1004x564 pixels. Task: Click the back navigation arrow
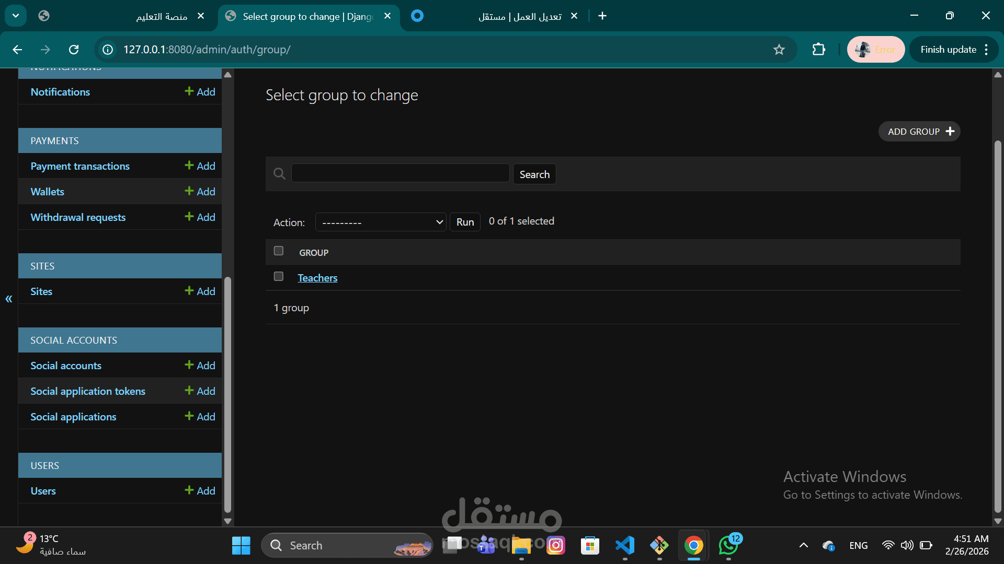(17, 50)
